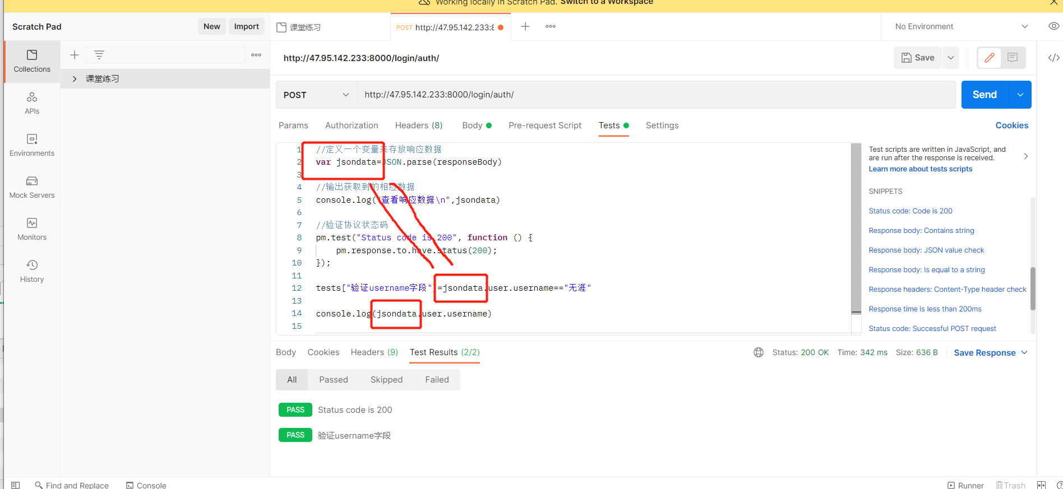Image resolution: width=1063 pixels, height=489 pixels.
Task: Click the Import button
Action: tap(247, 26)
